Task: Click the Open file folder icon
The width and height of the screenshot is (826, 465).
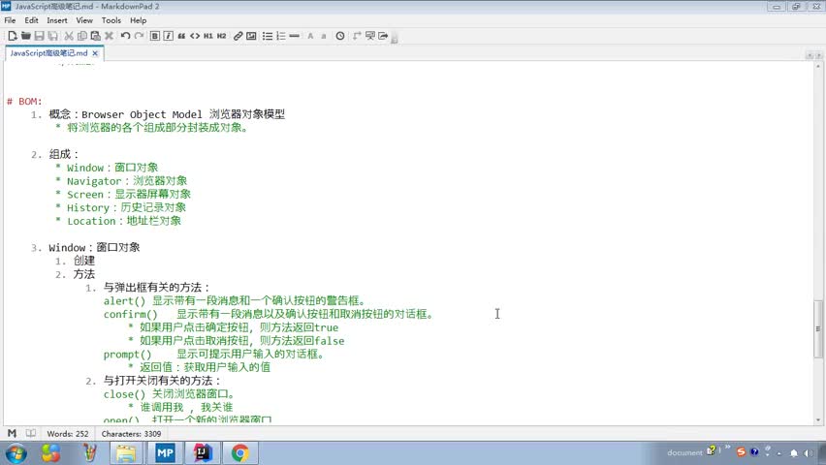Action: 25,36
